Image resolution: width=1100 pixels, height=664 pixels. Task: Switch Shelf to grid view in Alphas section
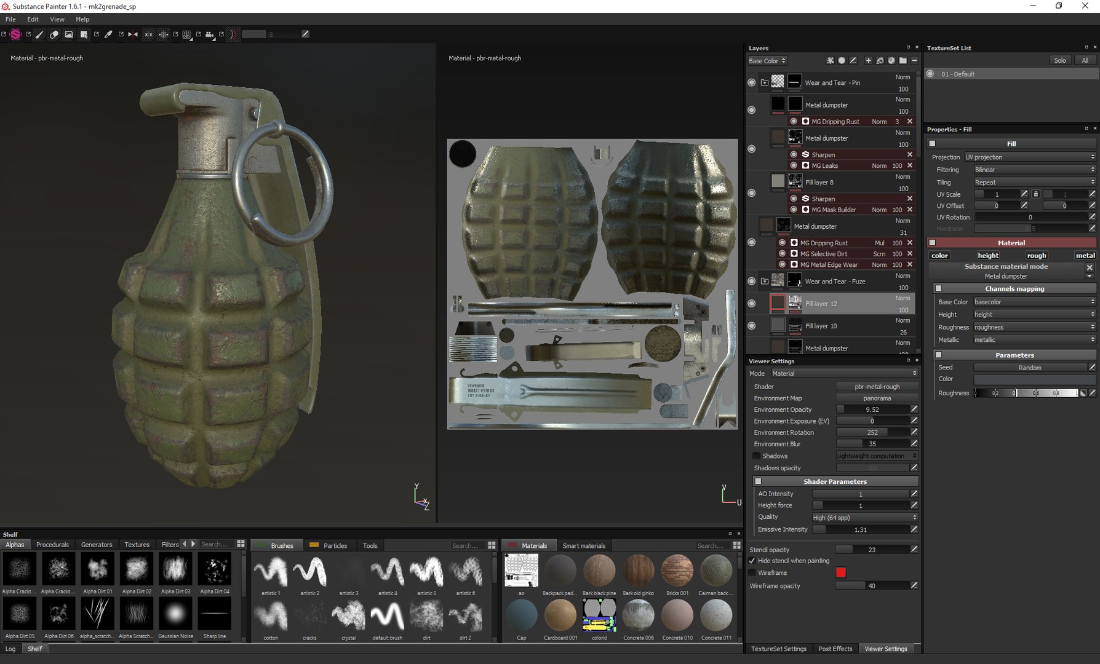tap(241, 544)
